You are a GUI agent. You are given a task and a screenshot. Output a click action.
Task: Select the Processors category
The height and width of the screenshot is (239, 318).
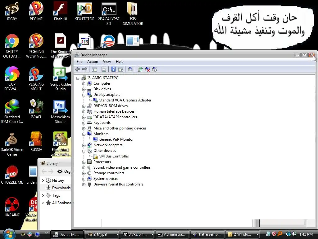[102, 162]
